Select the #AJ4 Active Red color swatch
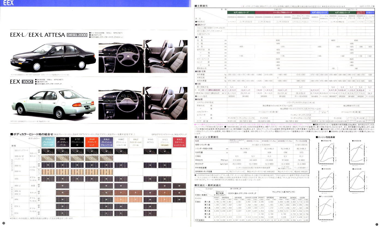The height and width of the screenshot is (227, 382). click(x=91, y=142)
